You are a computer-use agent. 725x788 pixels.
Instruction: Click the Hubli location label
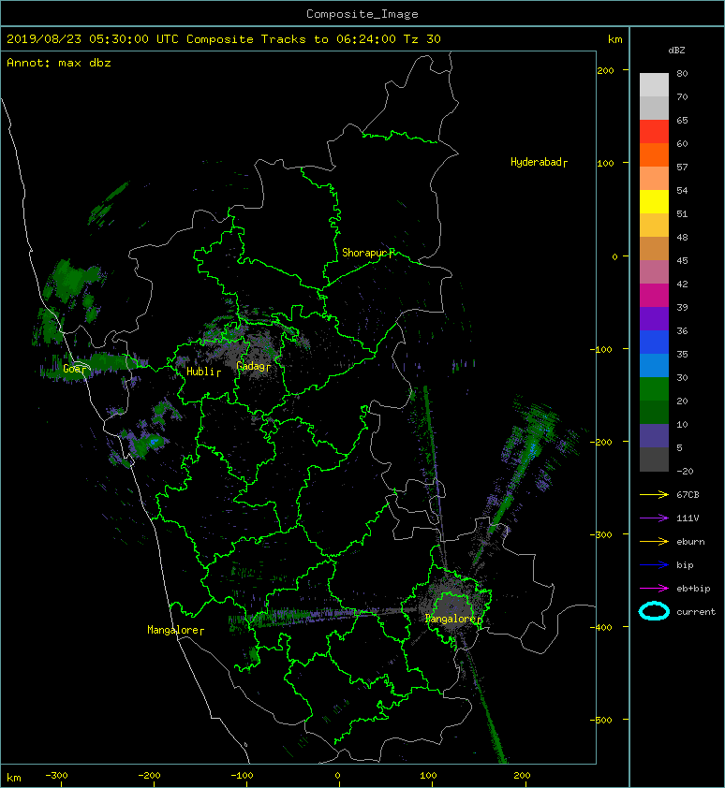click(x=203, y=372)
